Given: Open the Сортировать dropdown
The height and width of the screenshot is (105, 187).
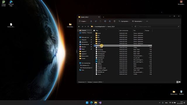Looking at the screenshot, I should pyautogui.click(x=124, y=21).
